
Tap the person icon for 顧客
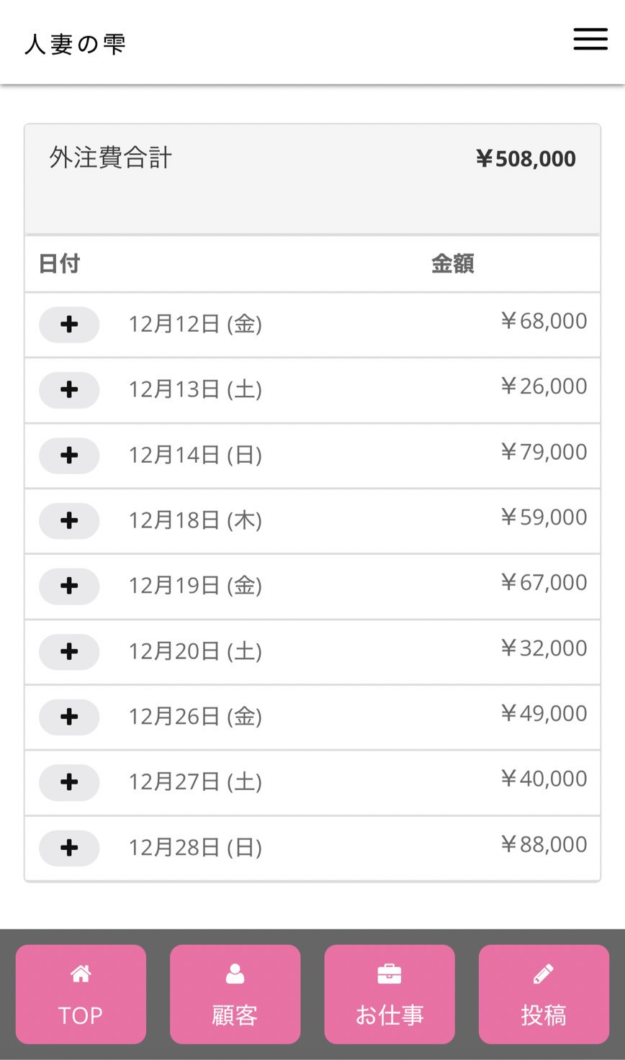click(235, 974)
